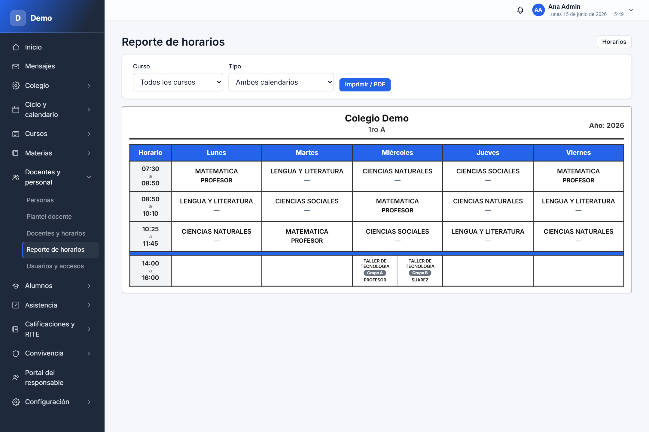The image size is (649, 432).
Task: Expand the Colegio menu chevron
Action: [x=89, y=85]
